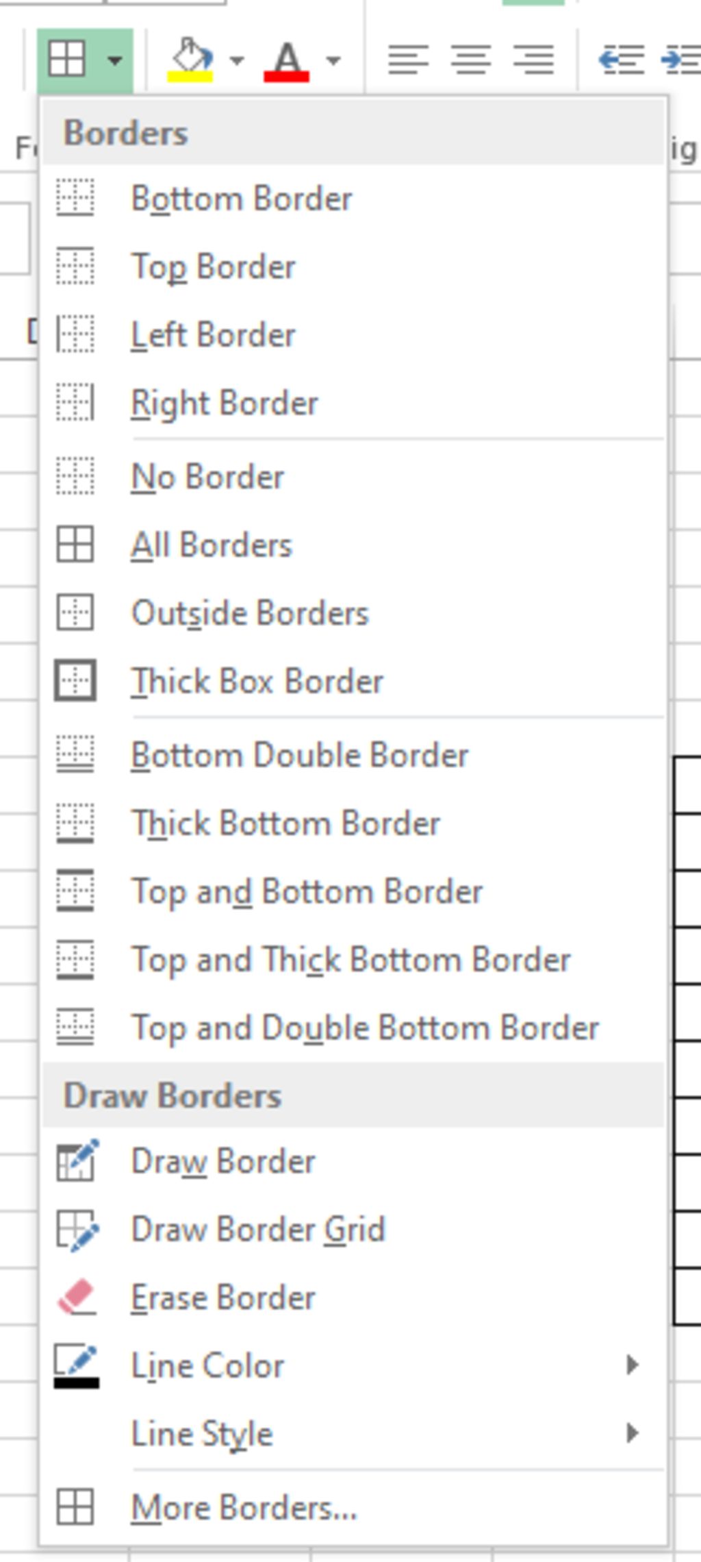The width and height of the screenshot is (701, 1562).
Task: Select All Borders from the menu
Action: (212, 545)
